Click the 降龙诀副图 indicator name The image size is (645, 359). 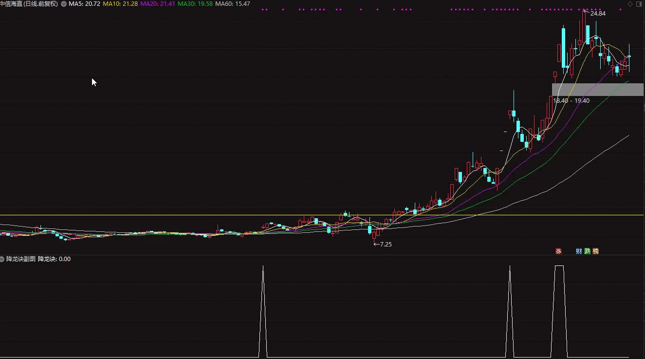(21, 259)
